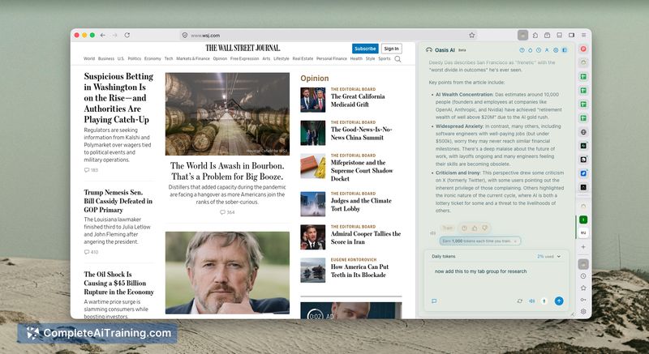Screen dimensions: 649x354
Task: Open the passwords key icon in the sidebar
Action: (583, 300)
